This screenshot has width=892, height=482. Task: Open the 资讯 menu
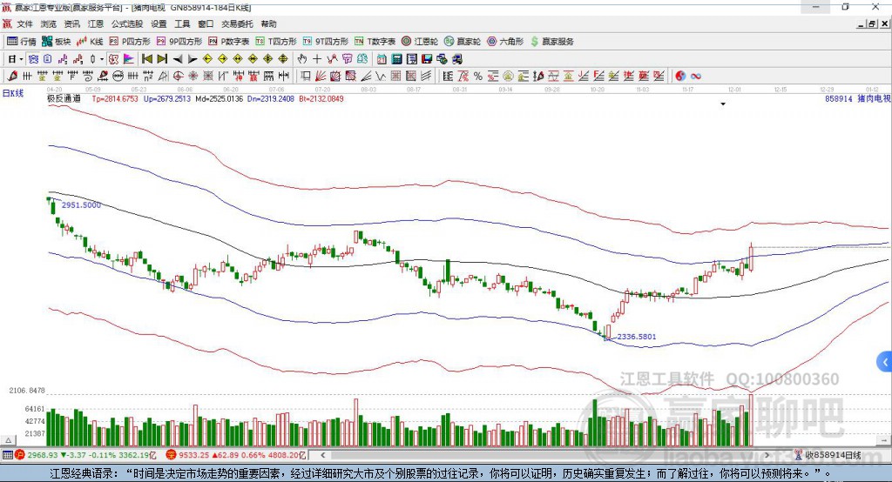click(71, 23)
